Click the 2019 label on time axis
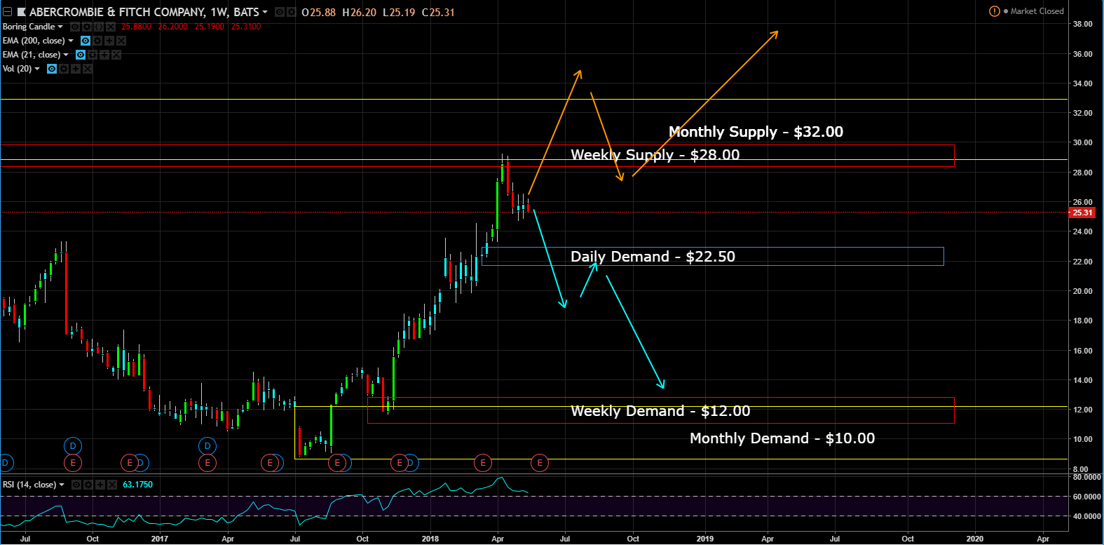The height and width of the screenshot is (545, 1104). pos(705,539)
